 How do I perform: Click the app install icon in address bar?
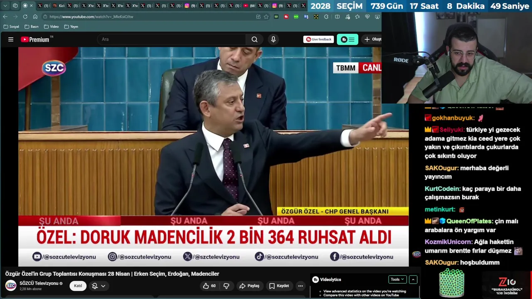(x=258, y=17)
